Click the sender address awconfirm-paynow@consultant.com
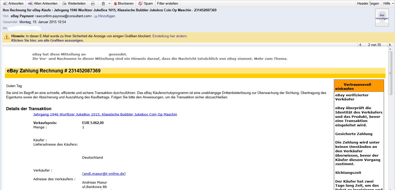Screen dimensions: 395x190 coord(63,16)
